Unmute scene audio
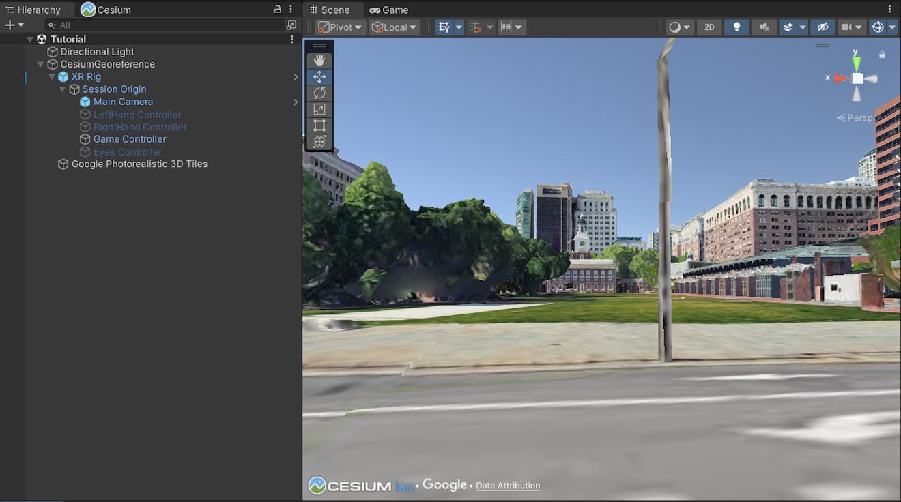The height and width of the screenshot is (502, 901). pos(764,27)
